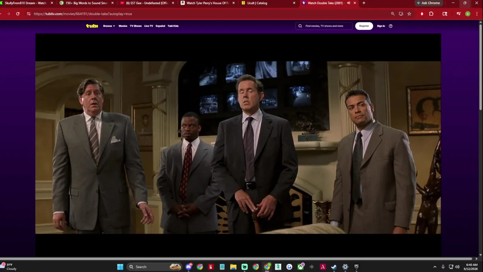
Task: Close the EST Gee - Undefeated tab
Action: pos(173,3)
